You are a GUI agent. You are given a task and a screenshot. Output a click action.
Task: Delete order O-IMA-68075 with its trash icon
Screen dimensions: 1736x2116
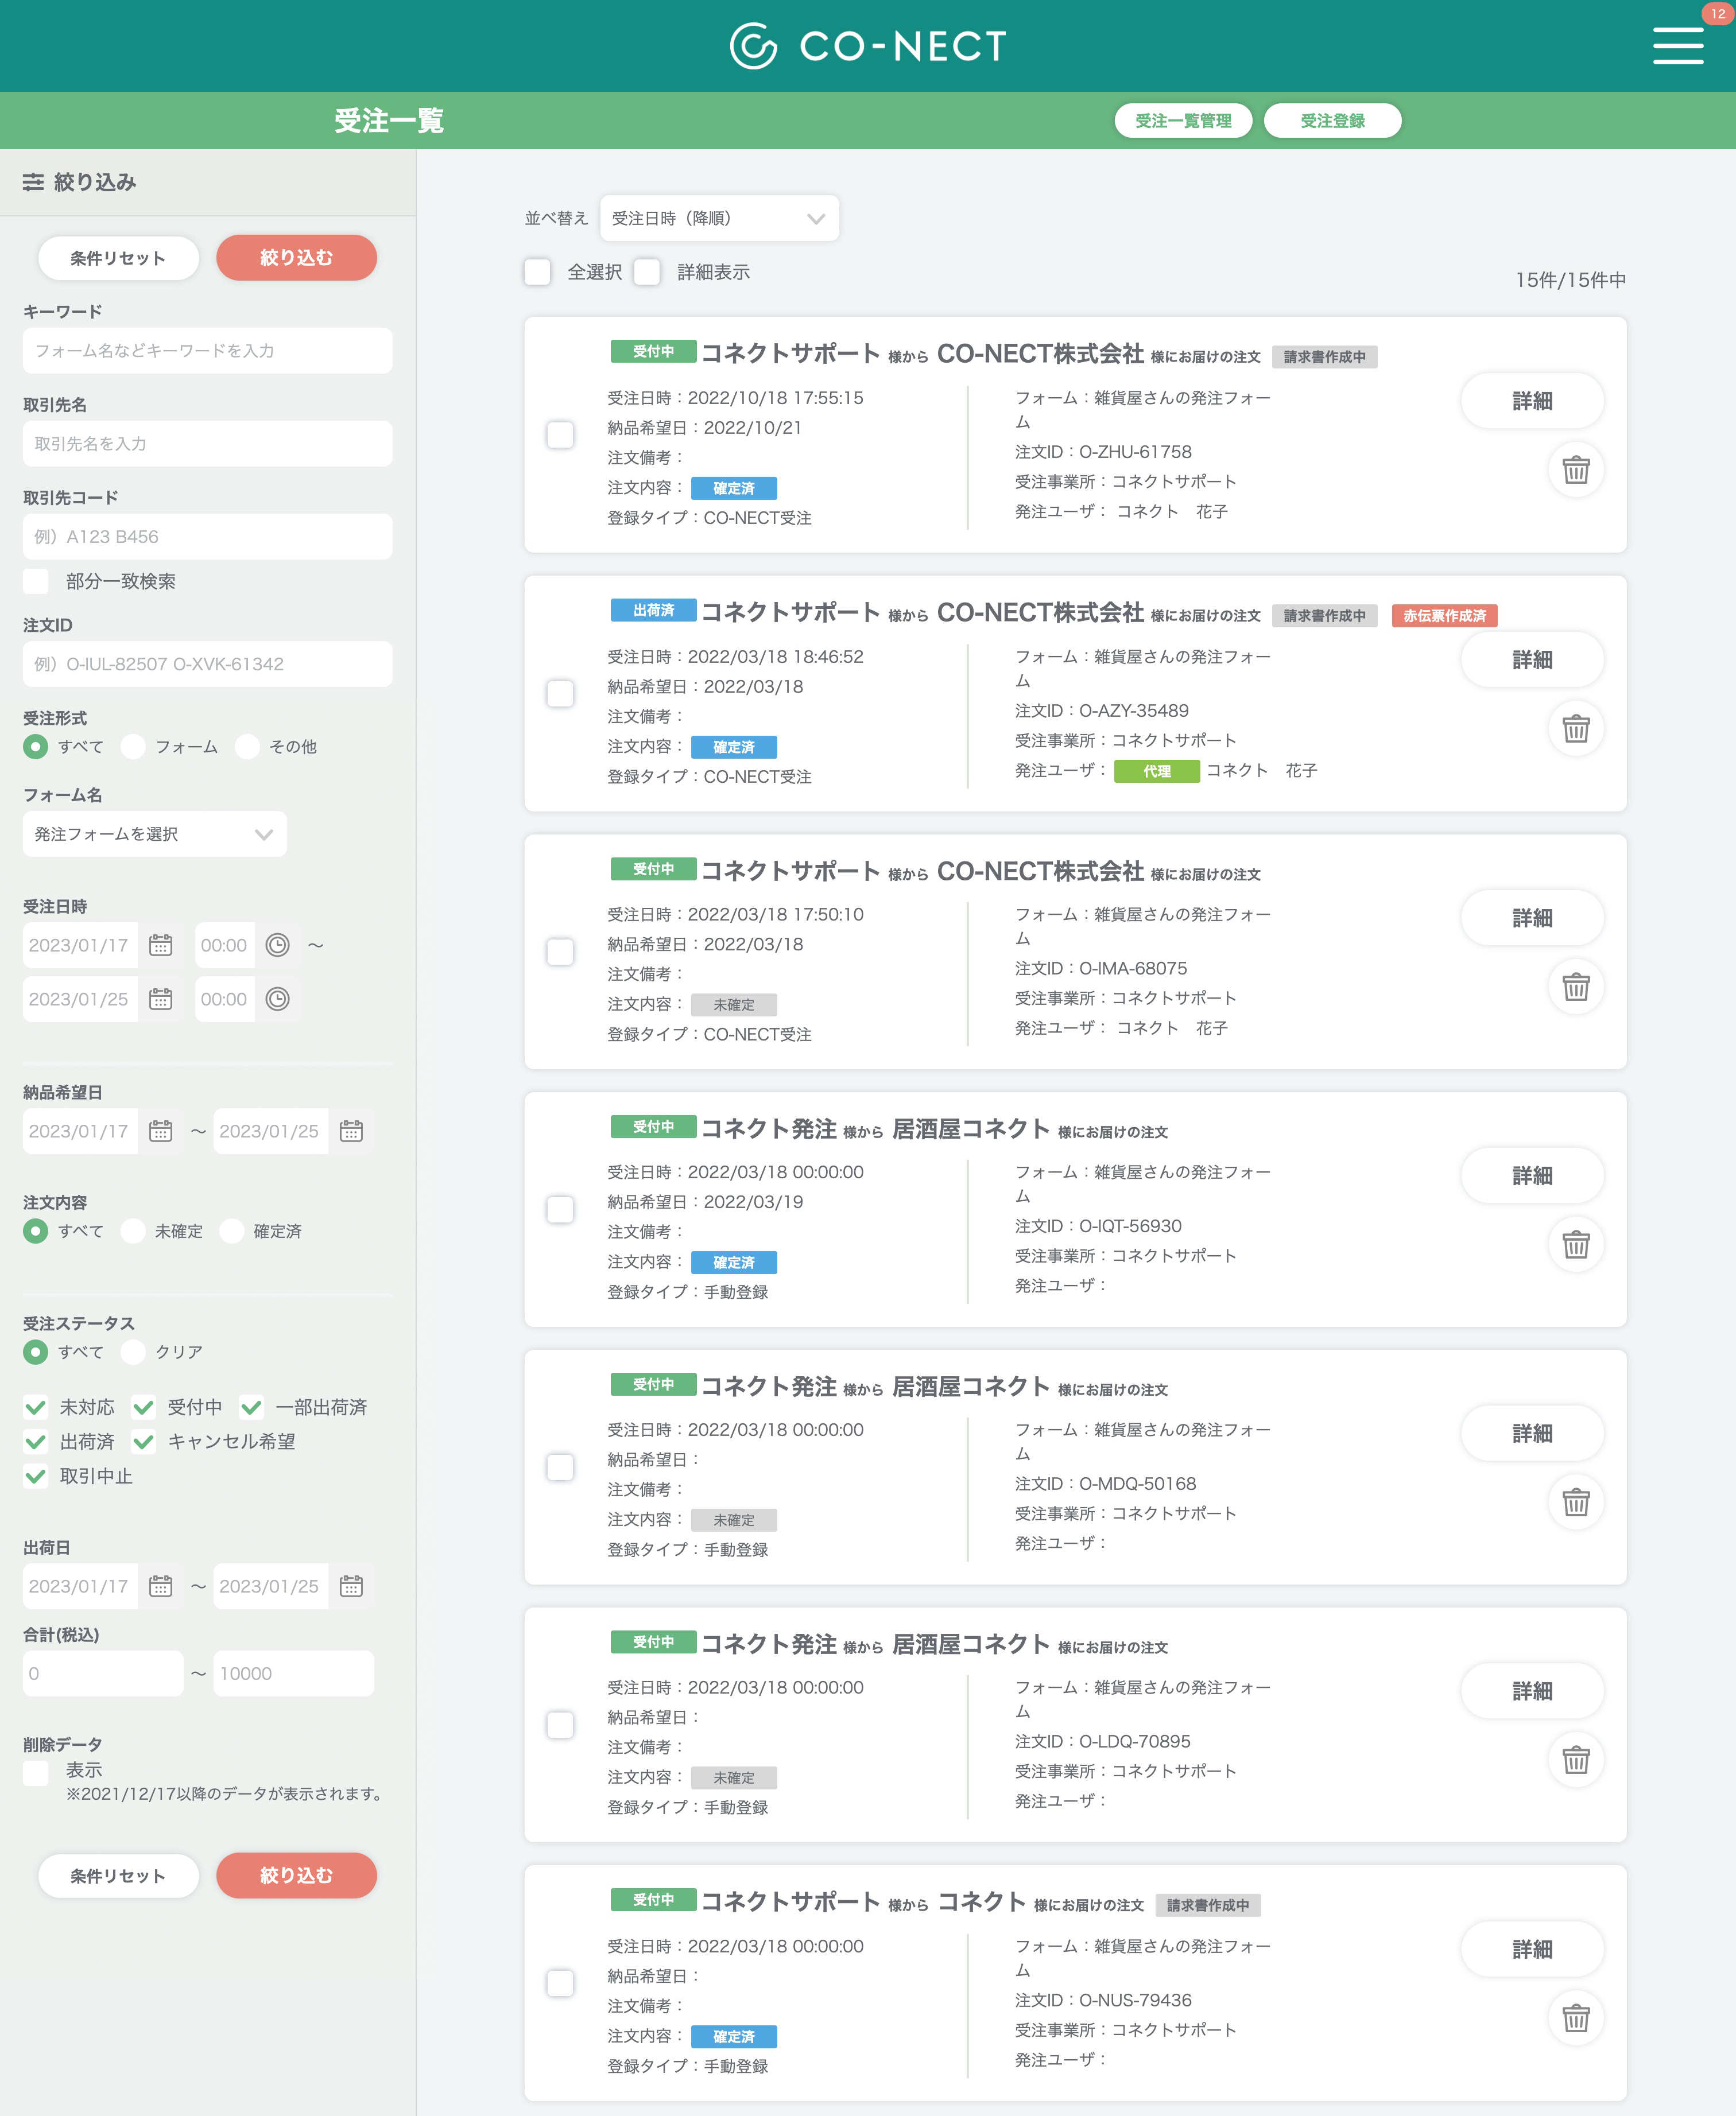click(1575, 987)
